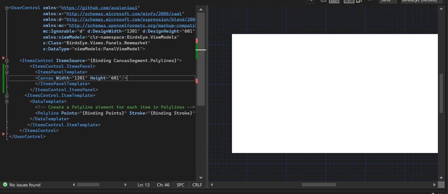This screenshot has height=194, width=448.
Task: Click the pop-out designer window icon
Action: point(359,1)
